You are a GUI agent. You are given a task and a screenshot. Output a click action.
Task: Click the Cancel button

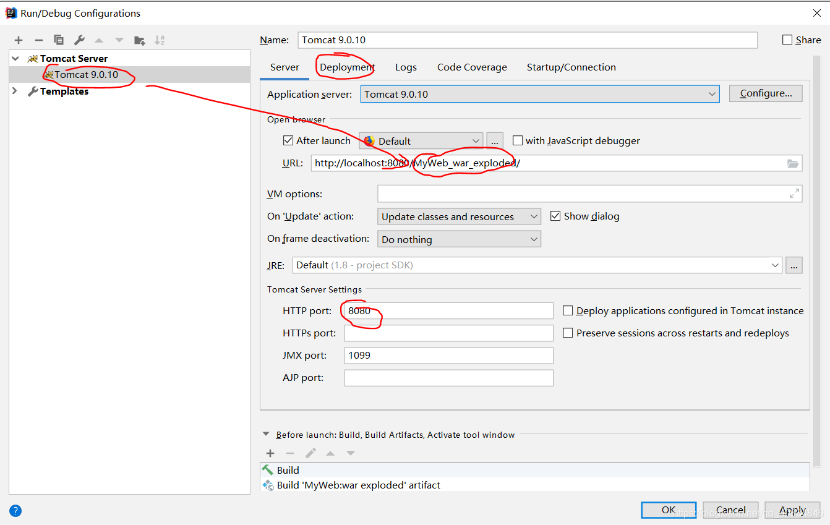[731, 510]
